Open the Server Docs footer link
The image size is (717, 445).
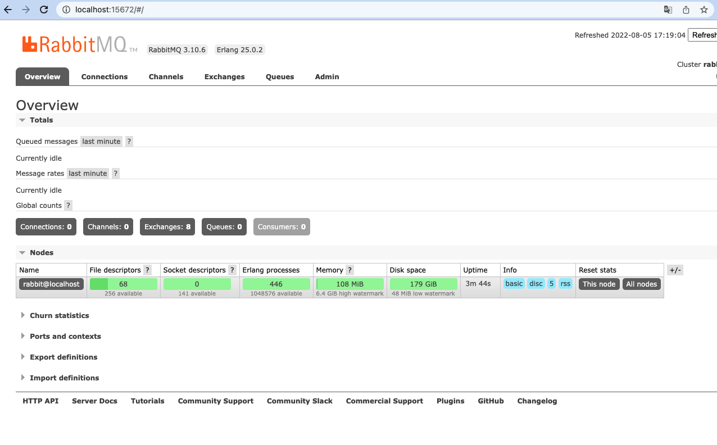click(95, 401)
